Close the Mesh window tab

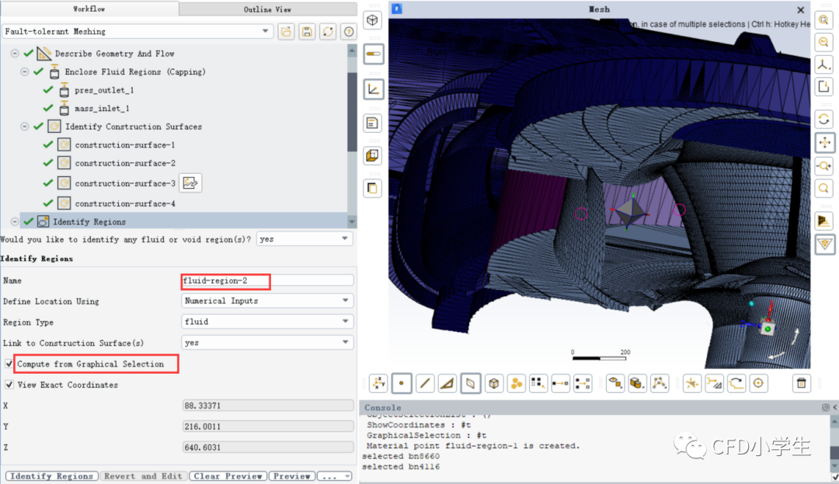click(x=800, y=9)
